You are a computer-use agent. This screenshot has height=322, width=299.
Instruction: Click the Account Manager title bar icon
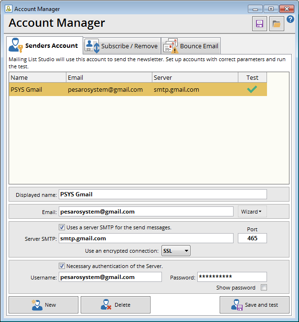[8, 9]
